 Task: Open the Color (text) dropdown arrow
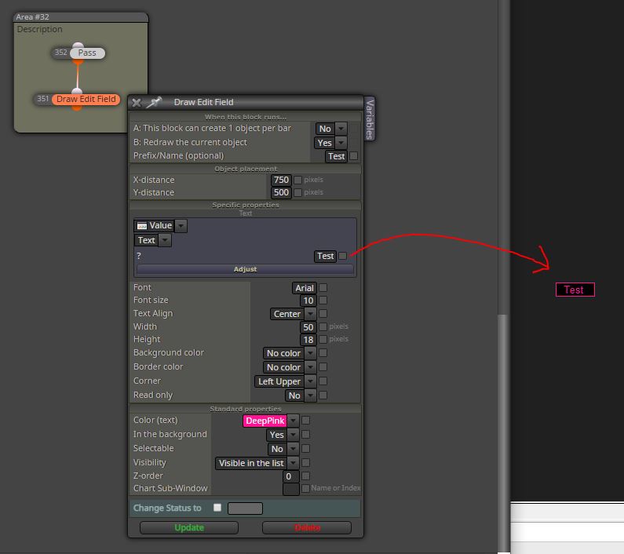[x=294, y=421]
